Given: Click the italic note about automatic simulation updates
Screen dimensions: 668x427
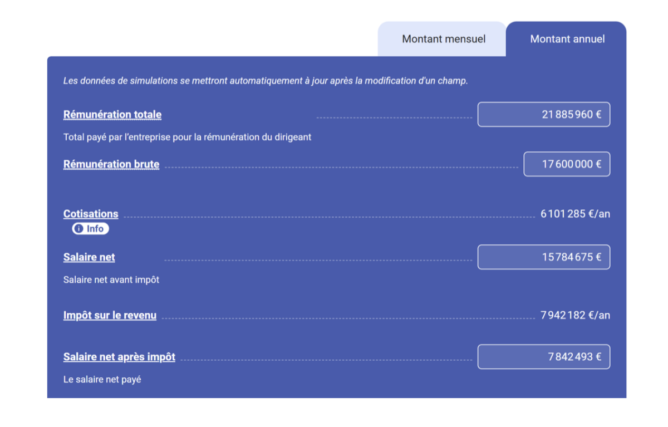Looking at the screenshot, I should click(266, 81).
